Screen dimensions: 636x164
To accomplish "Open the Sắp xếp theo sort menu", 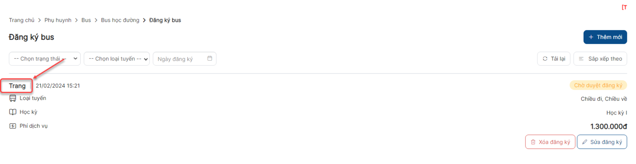I will click(x=600, y=59).
